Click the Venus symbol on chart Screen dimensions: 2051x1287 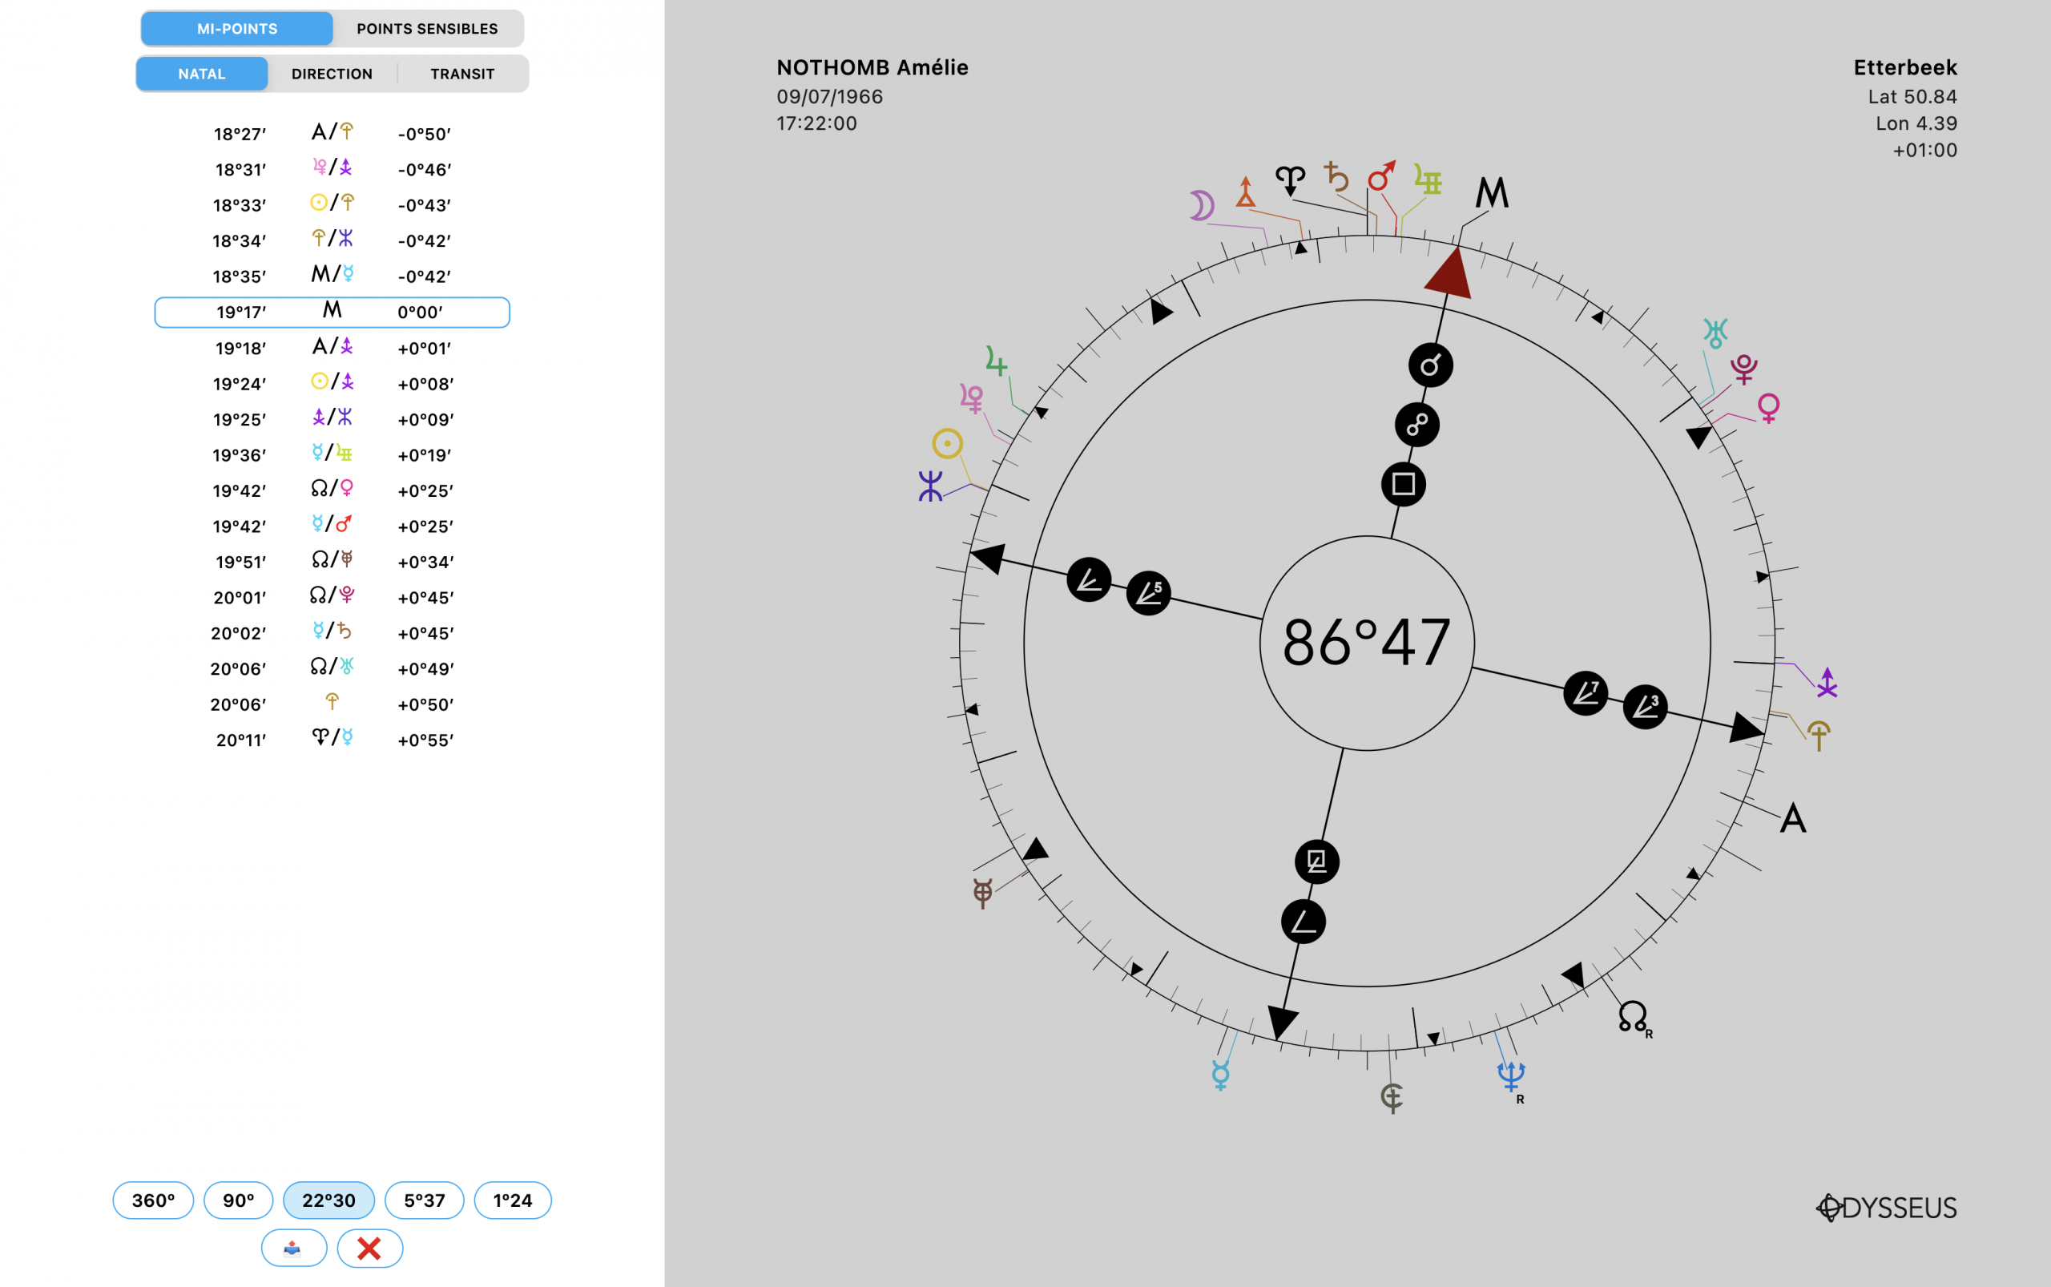[1768, 408]
